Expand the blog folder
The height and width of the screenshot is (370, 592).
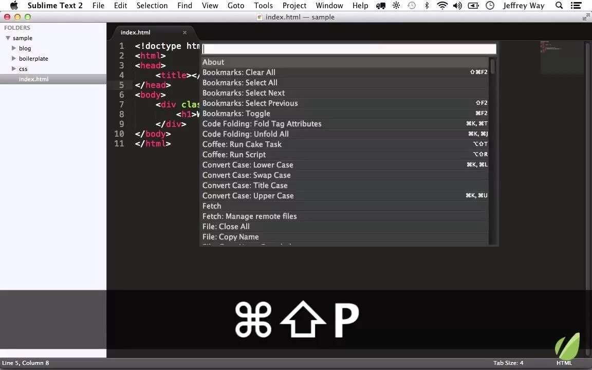14,48
